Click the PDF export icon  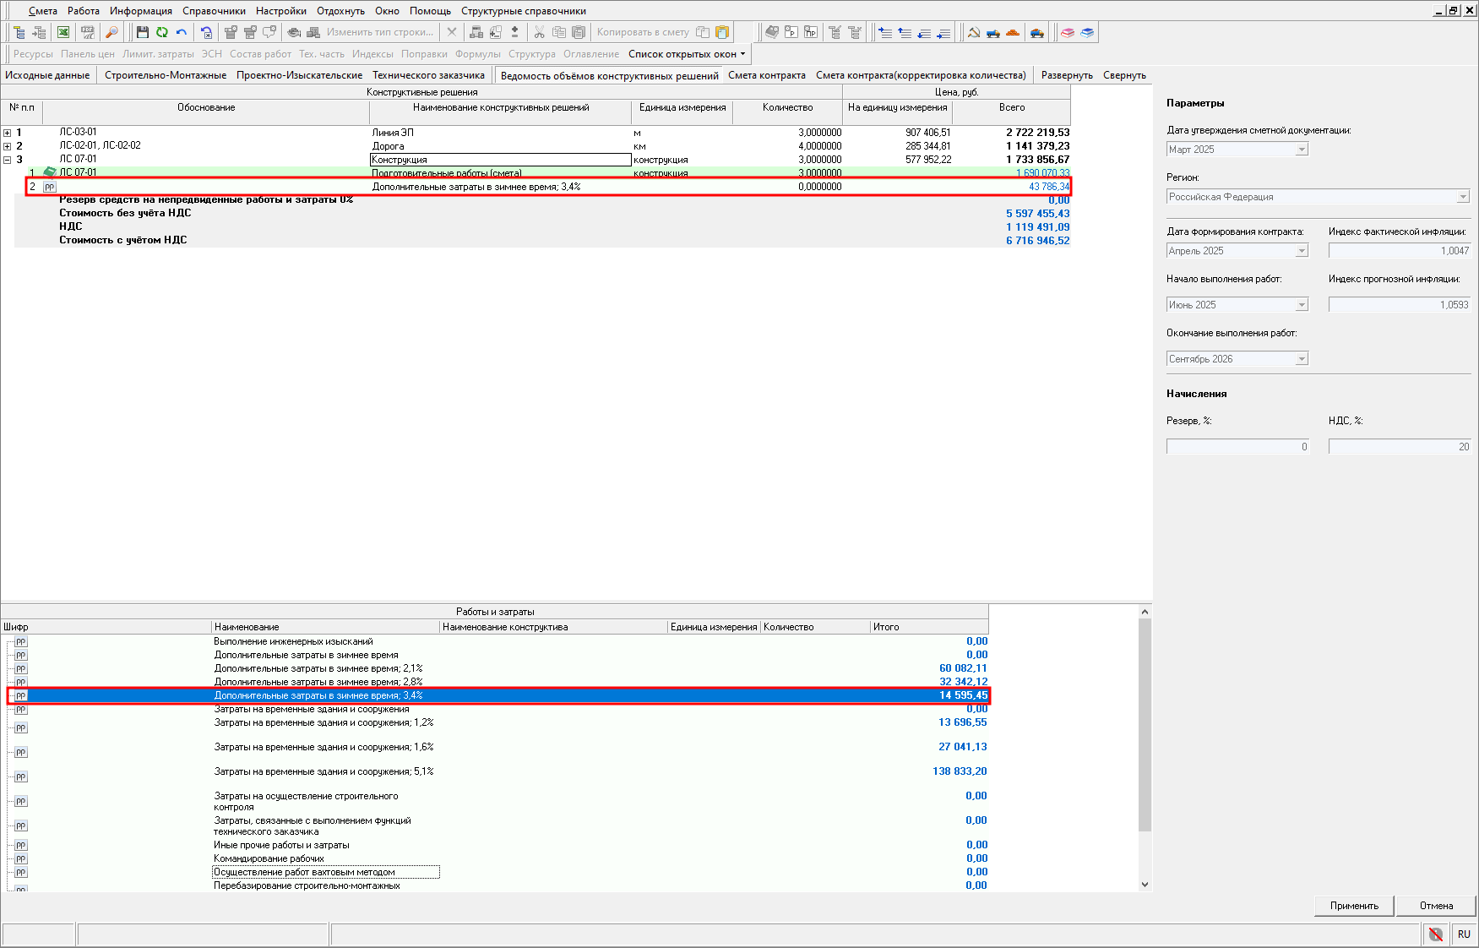point(87,32)
